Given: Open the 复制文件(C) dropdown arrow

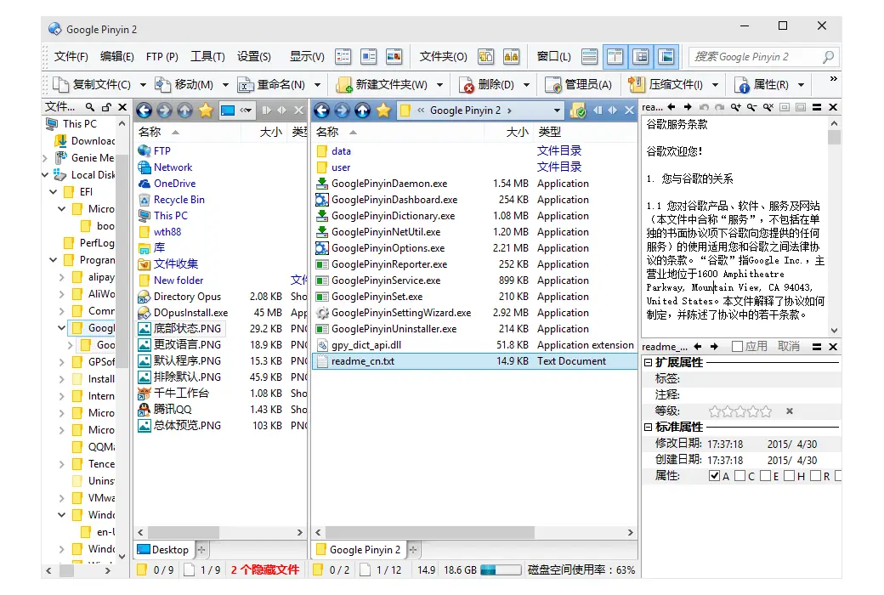Looking at the screenshot, I should [x=143, y=85].
